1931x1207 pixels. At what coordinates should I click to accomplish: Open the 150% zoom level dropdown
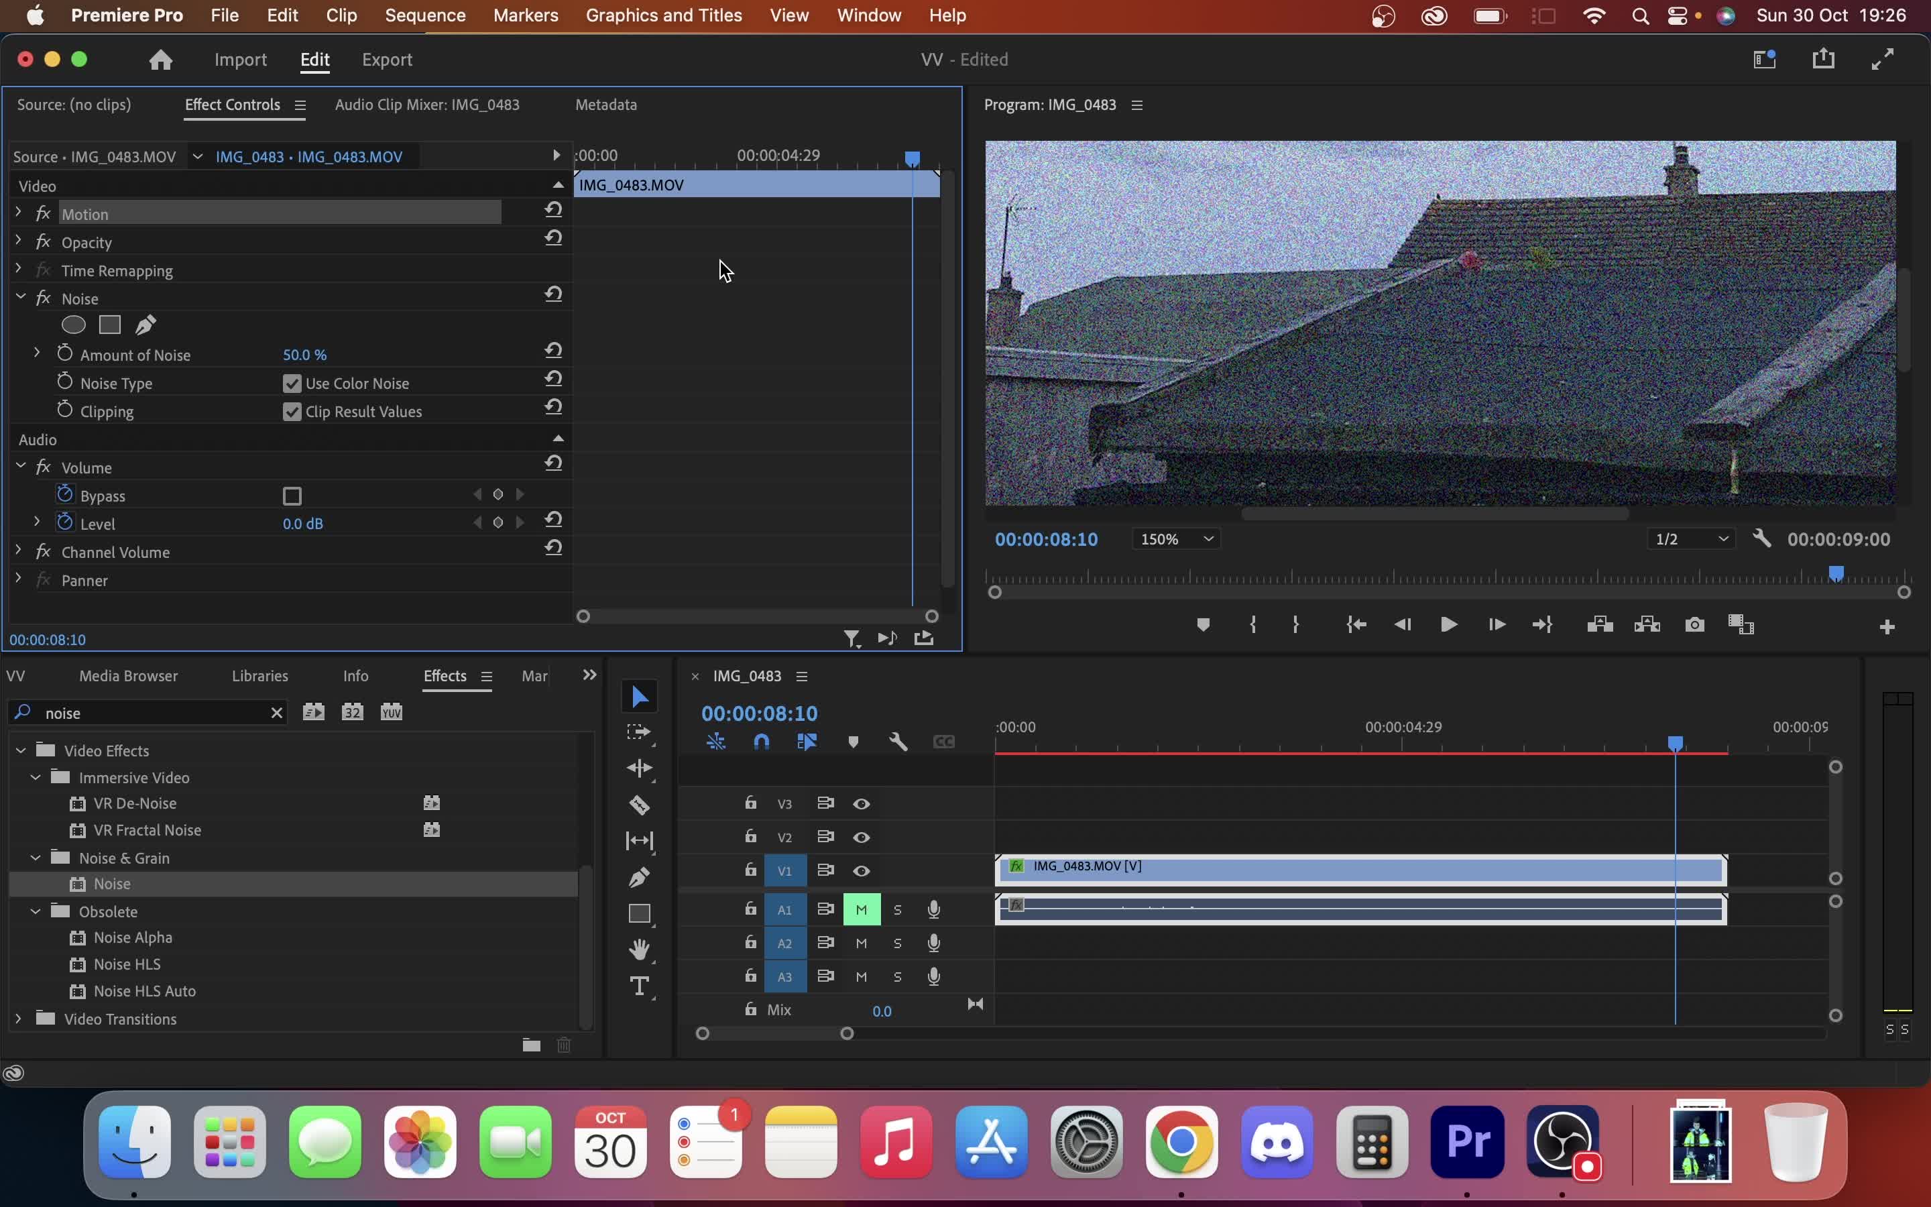coord(1176,538)
